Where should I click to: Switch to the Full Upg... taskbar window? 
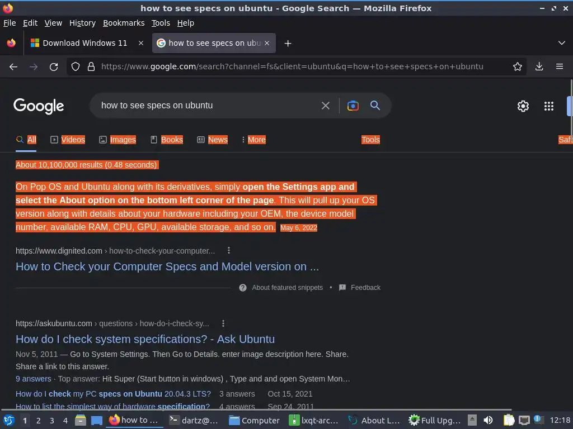(434, 421)
